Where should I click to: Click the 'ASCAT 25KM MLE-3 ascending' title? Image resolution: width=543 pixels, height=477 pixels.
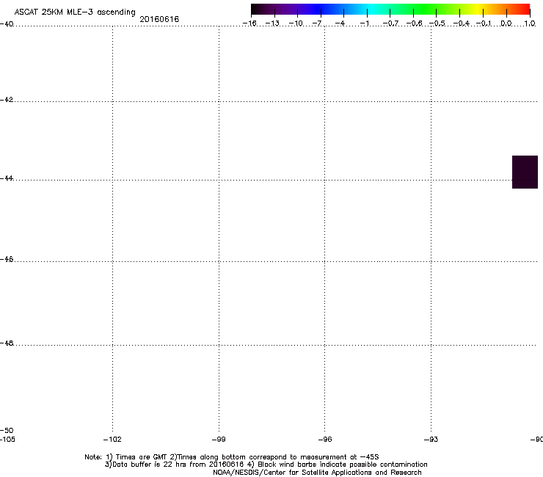pos(75,12)
